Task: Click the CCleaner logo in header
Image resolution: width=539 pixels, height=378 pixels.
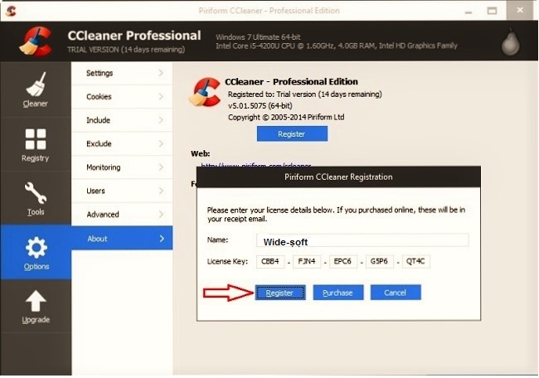Action: tap(36, 42)
